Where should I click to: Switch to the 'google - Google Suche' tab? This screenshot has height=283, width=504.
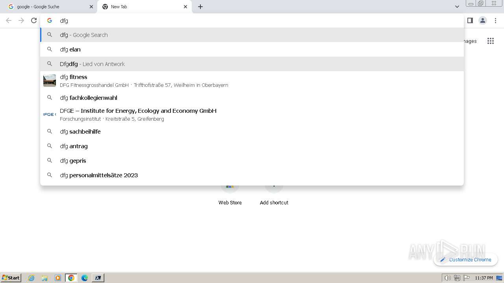coord(49,7)
